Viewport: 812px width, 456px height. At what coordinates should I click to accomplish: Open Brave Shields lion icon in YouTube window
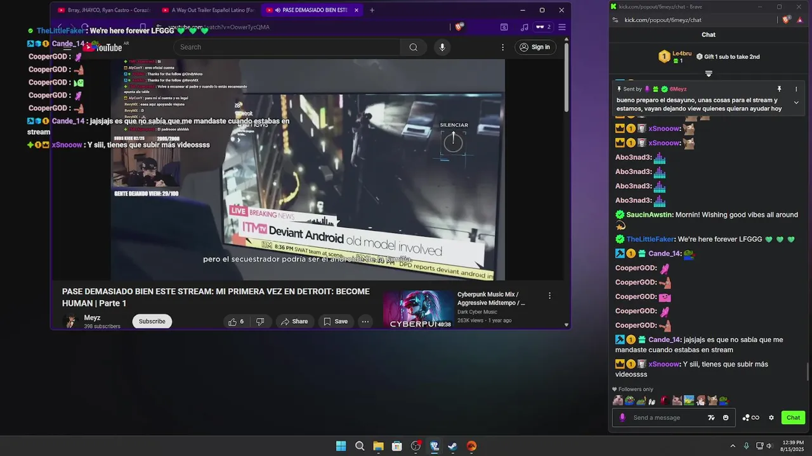coord(459,27)
